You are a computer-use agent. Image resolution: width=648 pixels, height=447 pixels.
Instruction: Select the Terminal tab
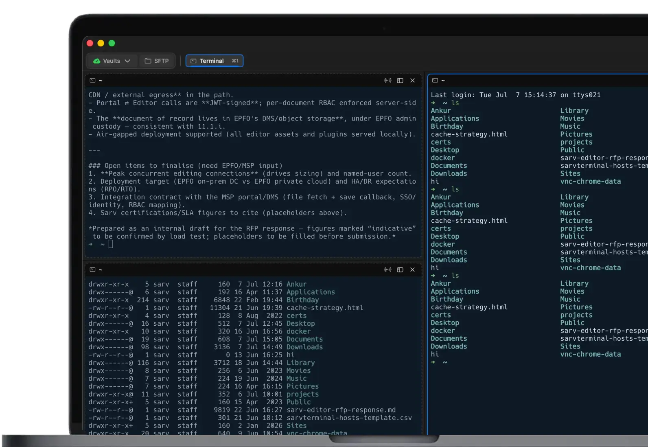click(215, 61)
